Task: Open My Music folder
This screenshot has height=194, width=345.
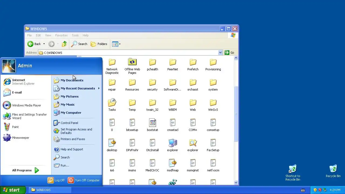Action: click(77, 105)
